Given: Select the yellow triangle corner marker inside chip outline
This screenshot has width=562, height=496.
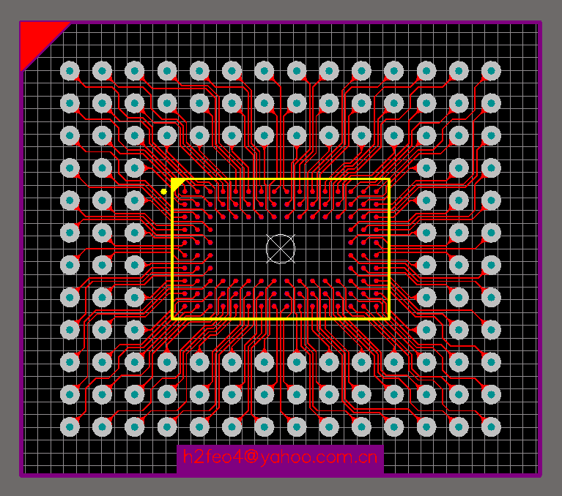Looking at the screenshot, I should [177, 184].
